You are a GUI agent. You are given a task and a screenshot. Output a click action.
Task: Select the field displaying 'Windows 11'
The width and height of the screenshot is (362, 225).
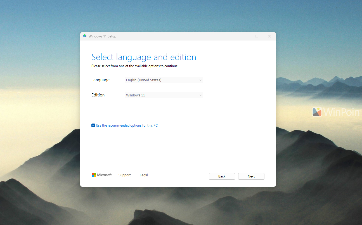[164, 95]
